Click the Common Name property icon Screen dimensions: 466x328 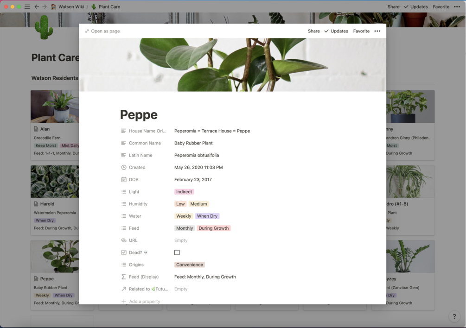(x=124, y=143)
